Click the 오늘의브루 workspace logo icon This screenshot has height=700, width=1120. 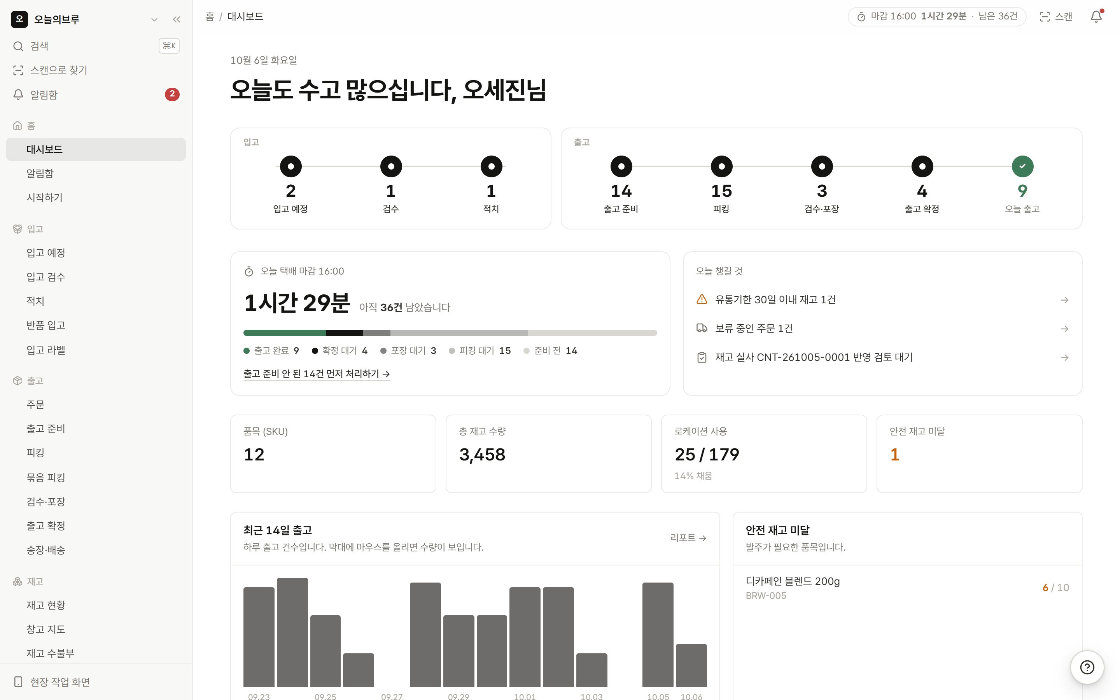(19, 19)
